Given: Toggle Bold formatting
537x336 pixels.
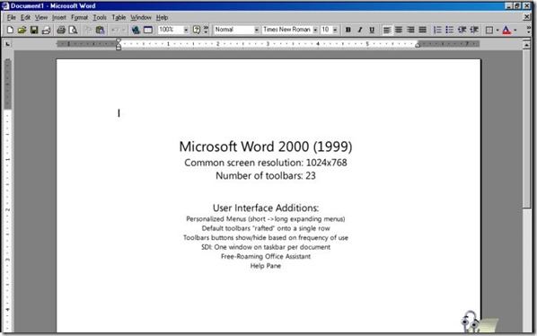Looking at the screenshot, I should click(x=348, y=30).
